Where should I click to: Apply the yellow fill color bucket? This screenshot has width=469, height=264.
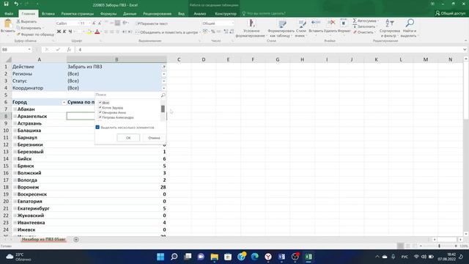(89, 32)
